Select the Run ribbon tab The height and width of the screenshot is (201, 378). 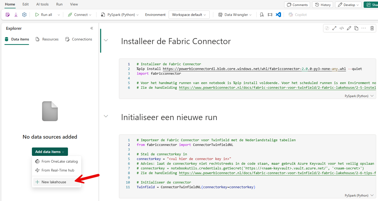pyautogui.click(x=59, y=4)
